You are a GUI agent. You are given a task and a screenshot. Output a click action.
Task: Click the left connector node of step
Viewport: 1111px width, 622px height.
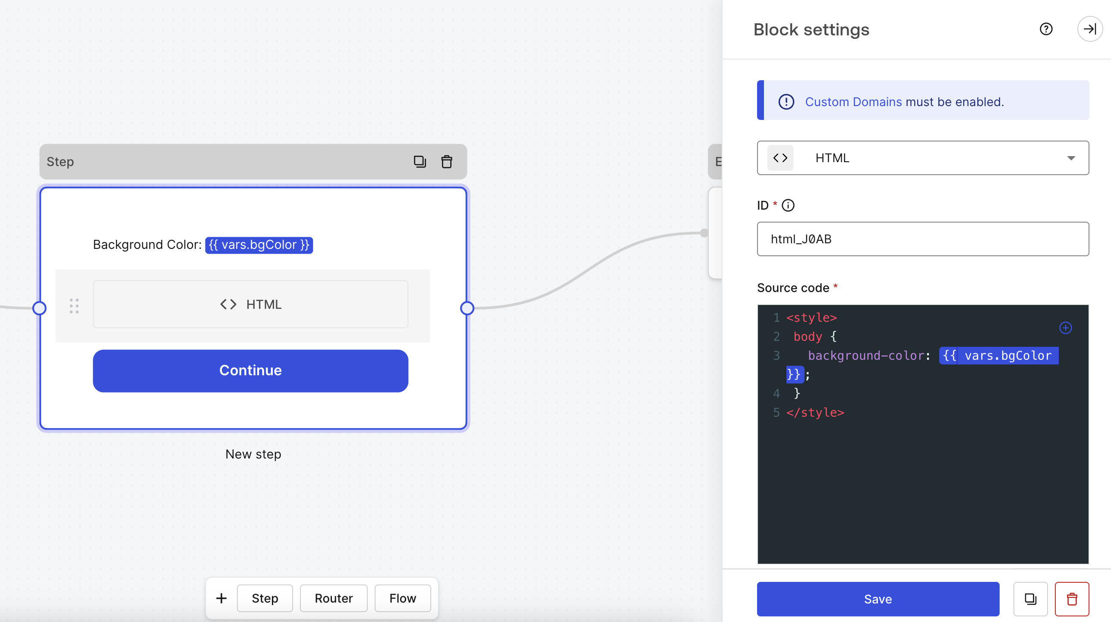tap(40, 308)
